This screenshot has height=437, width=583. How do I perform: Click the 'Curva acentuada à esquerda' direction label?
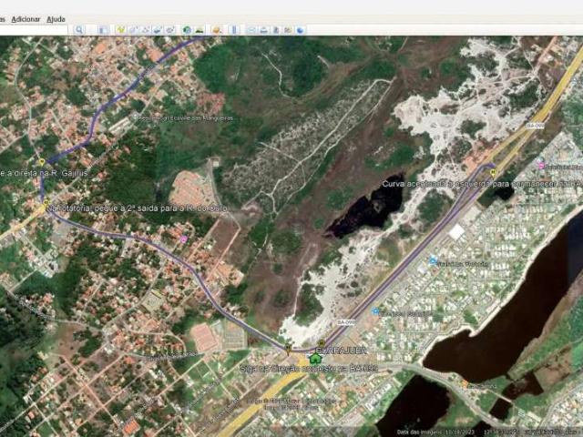[x=482, y=184]
